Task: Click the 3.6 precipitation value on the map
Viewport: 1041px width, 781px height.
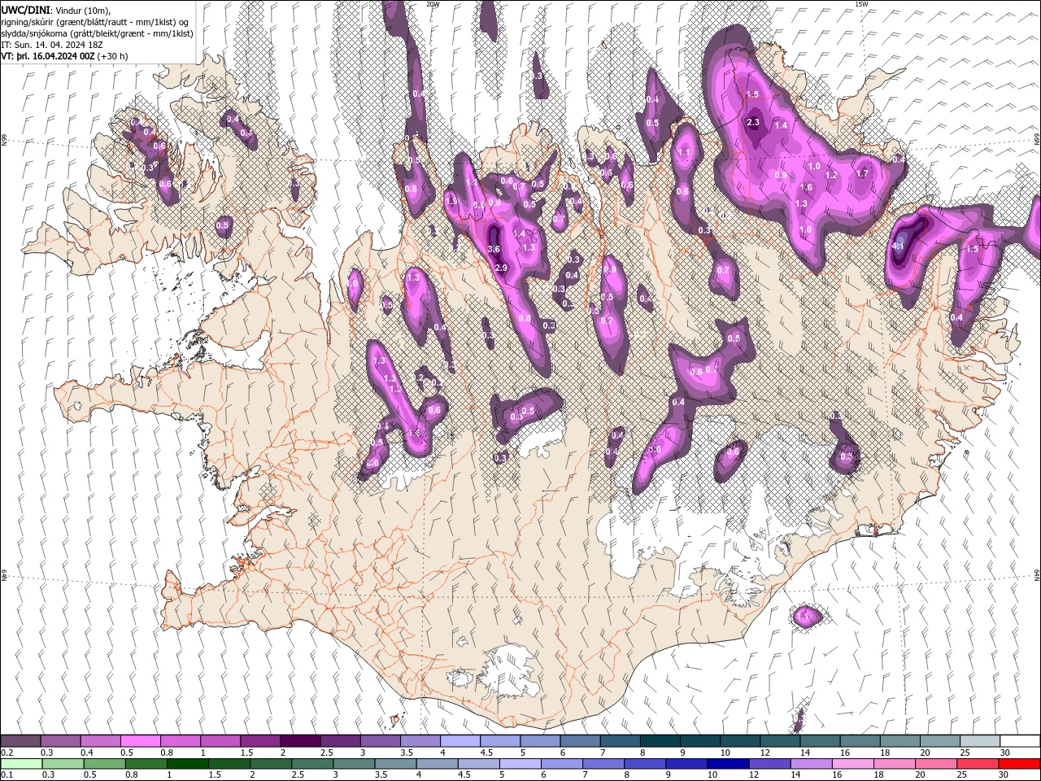Action: pos(493,249)
